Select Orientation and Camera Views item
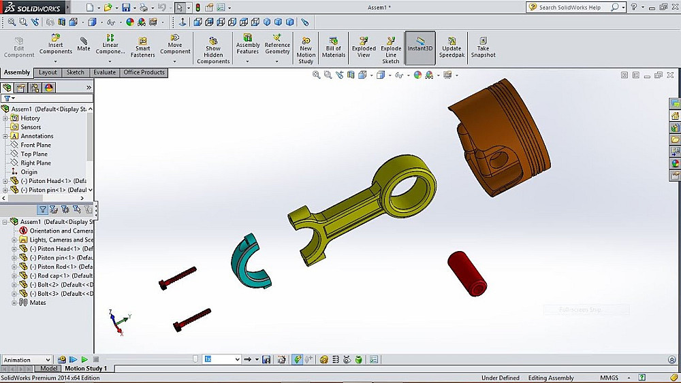The width and height of the screenshot is (681, 383). point(61,231)
